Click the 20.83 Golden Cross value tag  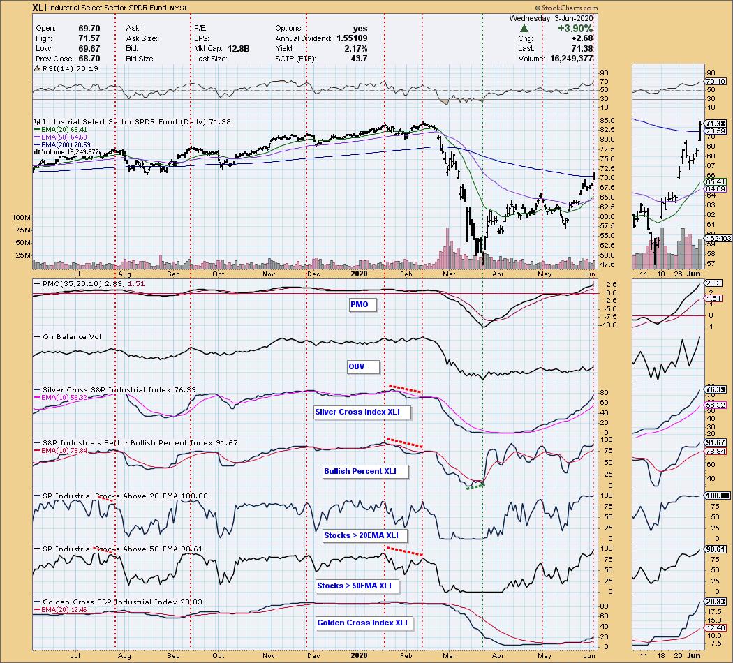(716, 602)
